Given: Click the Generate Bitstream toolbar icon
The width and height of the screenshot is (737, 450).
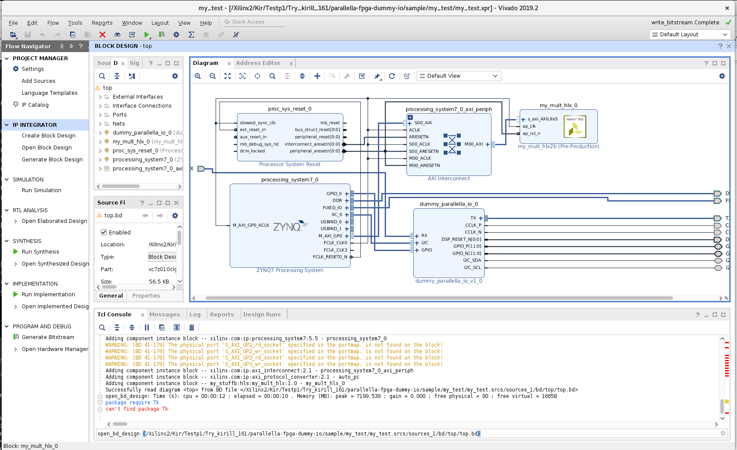Looking at the screenshot, I should tap(161, 35).
